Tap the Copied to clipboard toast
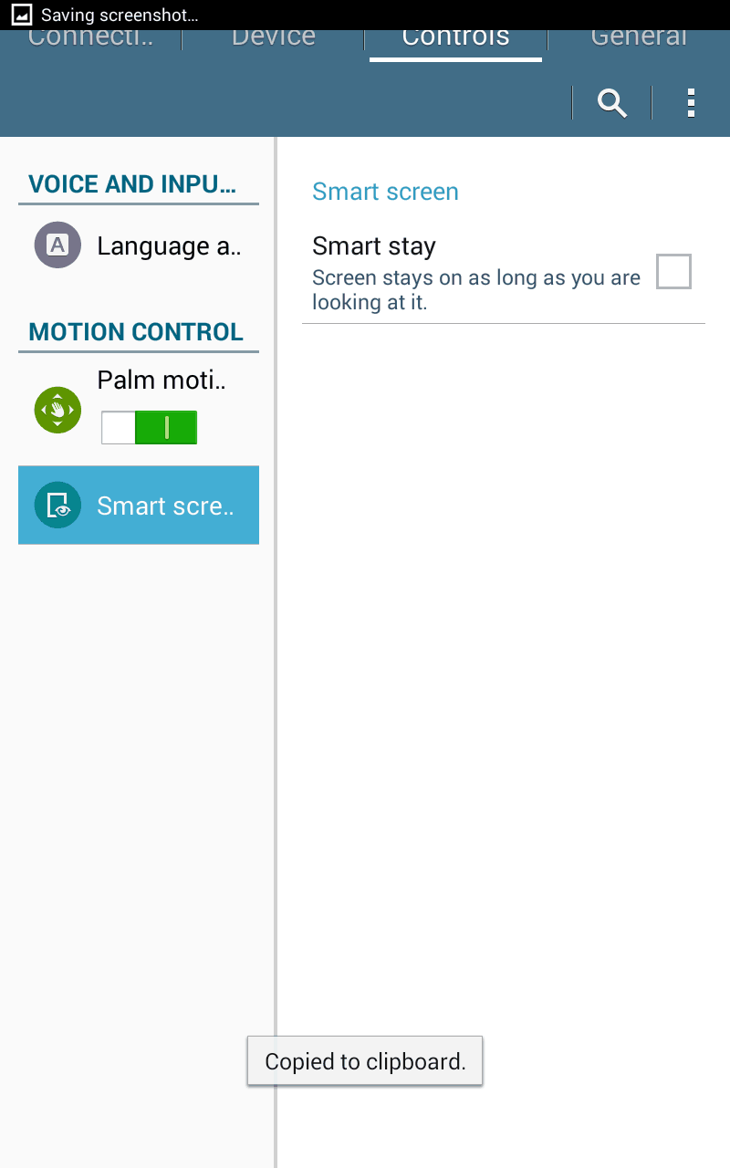The image size is (730, 1168). point(365,1061)
